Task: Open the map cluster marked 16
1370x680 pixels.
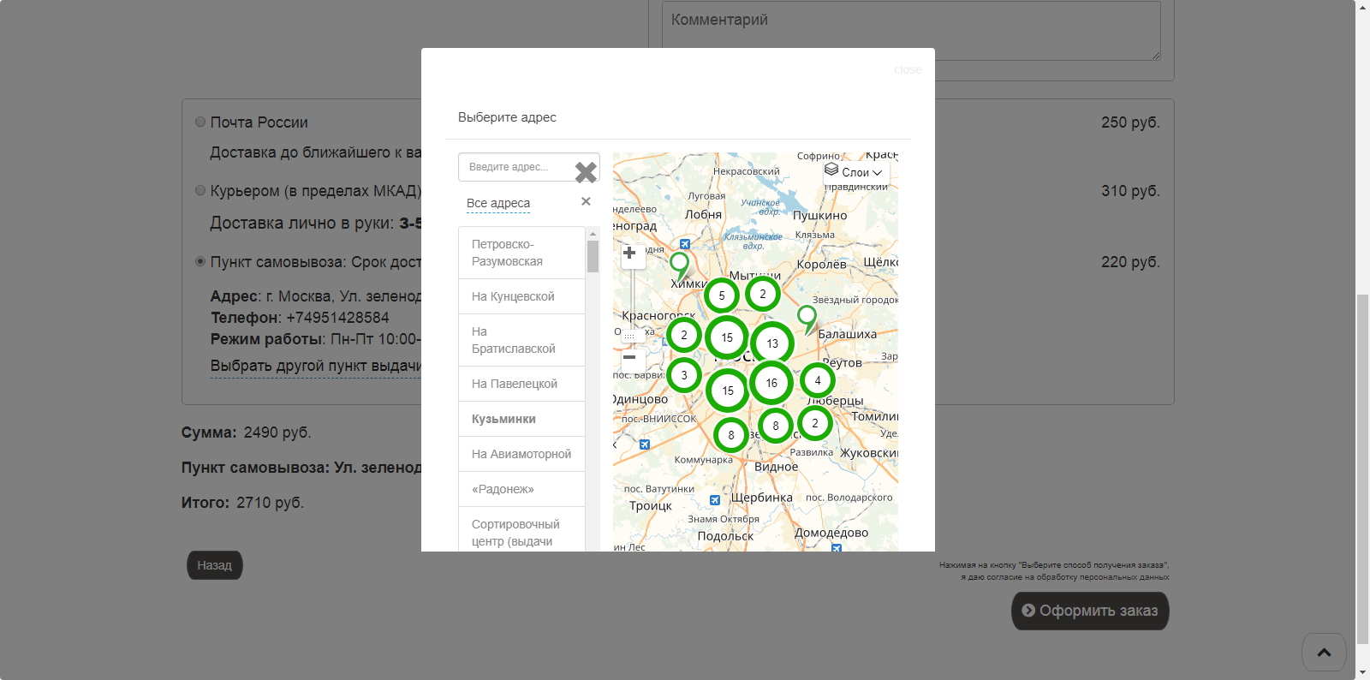Action: 771,383
